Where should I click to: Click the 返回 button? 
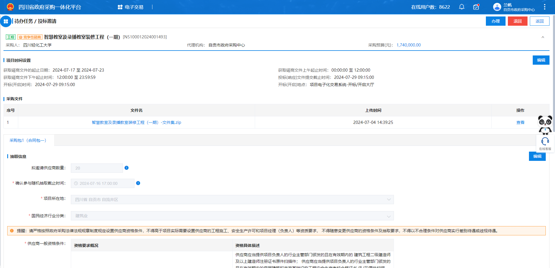[540, 21]
